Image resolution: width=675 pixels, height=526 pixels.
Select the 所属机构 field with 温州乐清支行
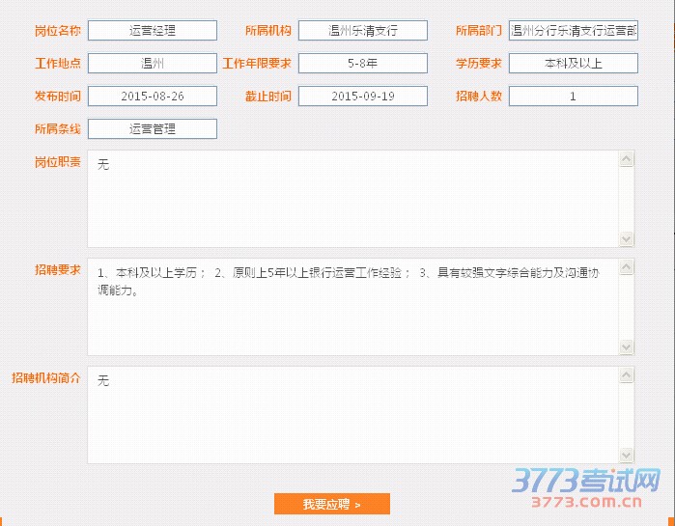click(363, 31)
